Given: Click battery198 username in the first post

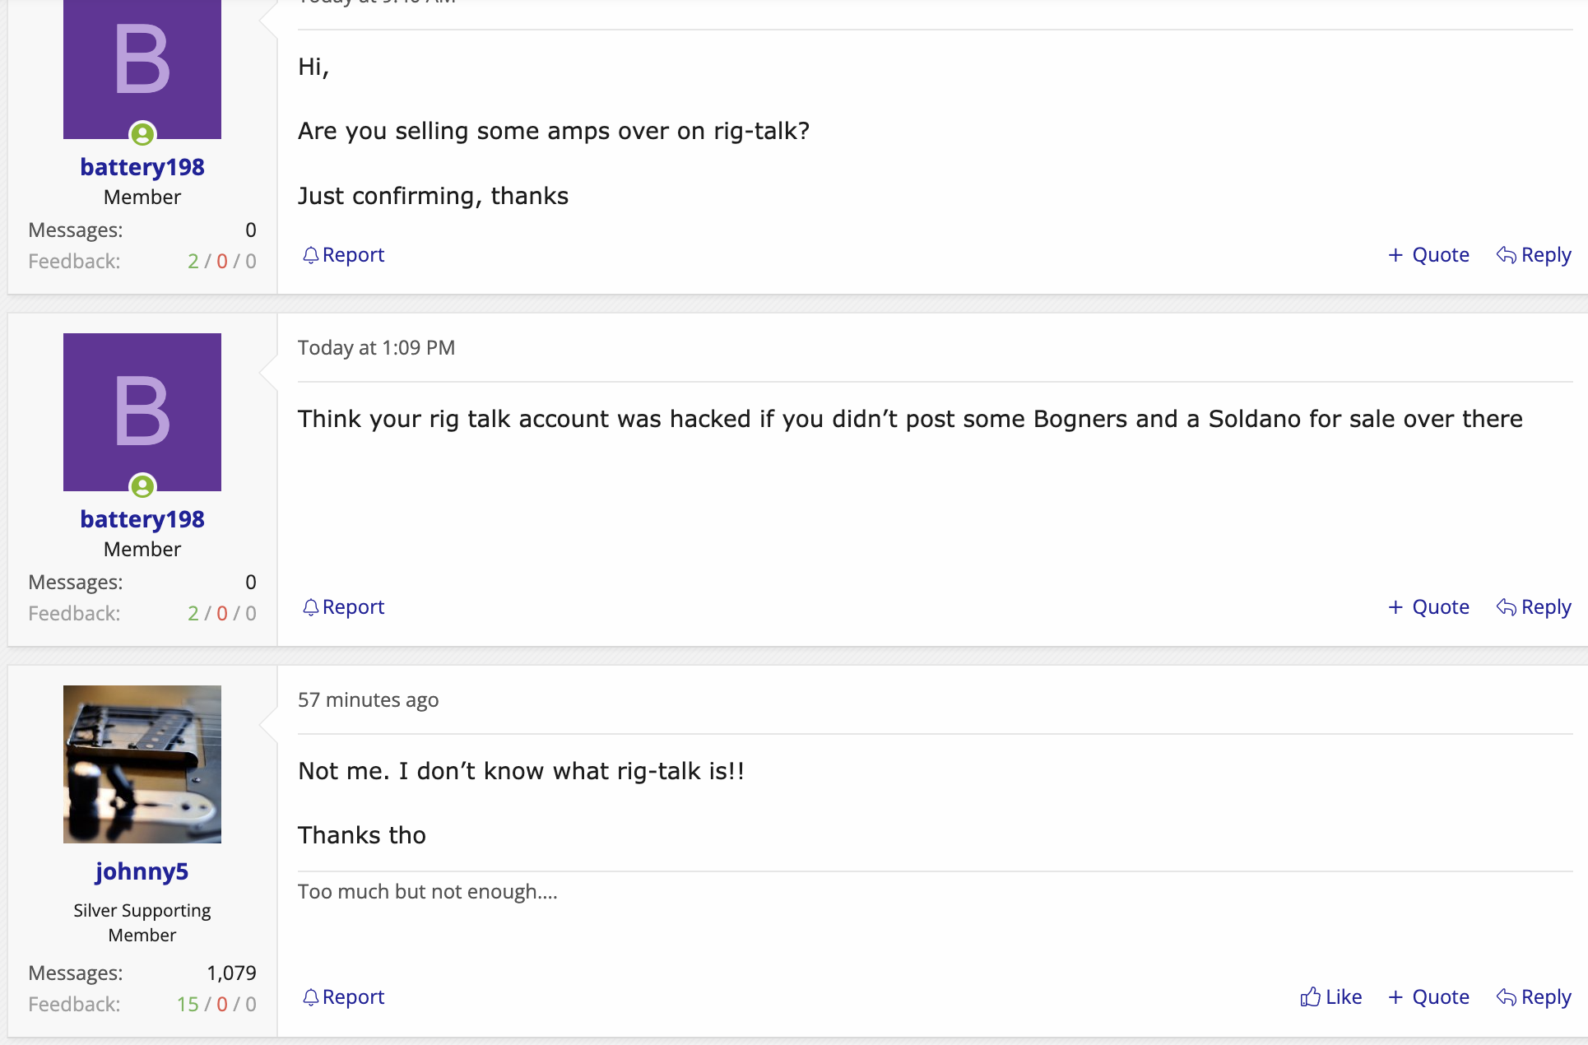Looking at the screenshot, I should [142, 167].
